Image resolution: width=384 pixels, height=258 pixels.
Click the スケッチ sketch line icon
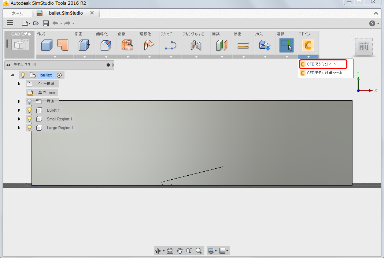coord(170,45)
